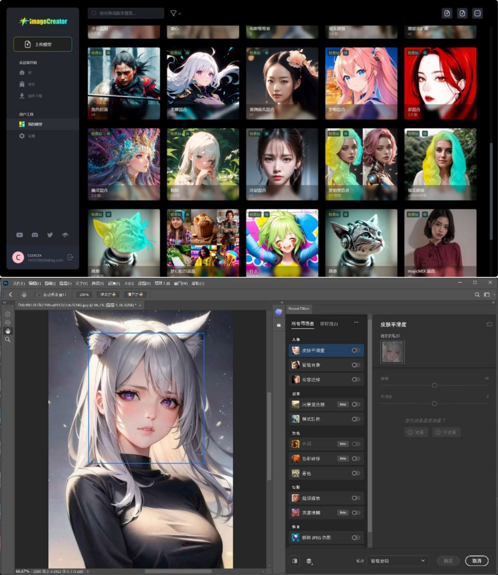Click the Twitter bird icon
This screenshot has height=575, width=498.
pos(50,235)
